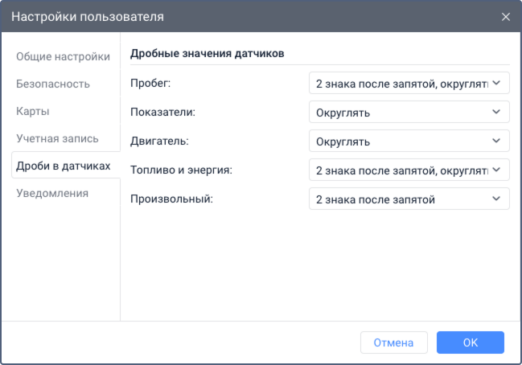This screenshot has width=522, height=365.
Task: Expand the Пробег rounding dropdown
Action: coord(409,83)
